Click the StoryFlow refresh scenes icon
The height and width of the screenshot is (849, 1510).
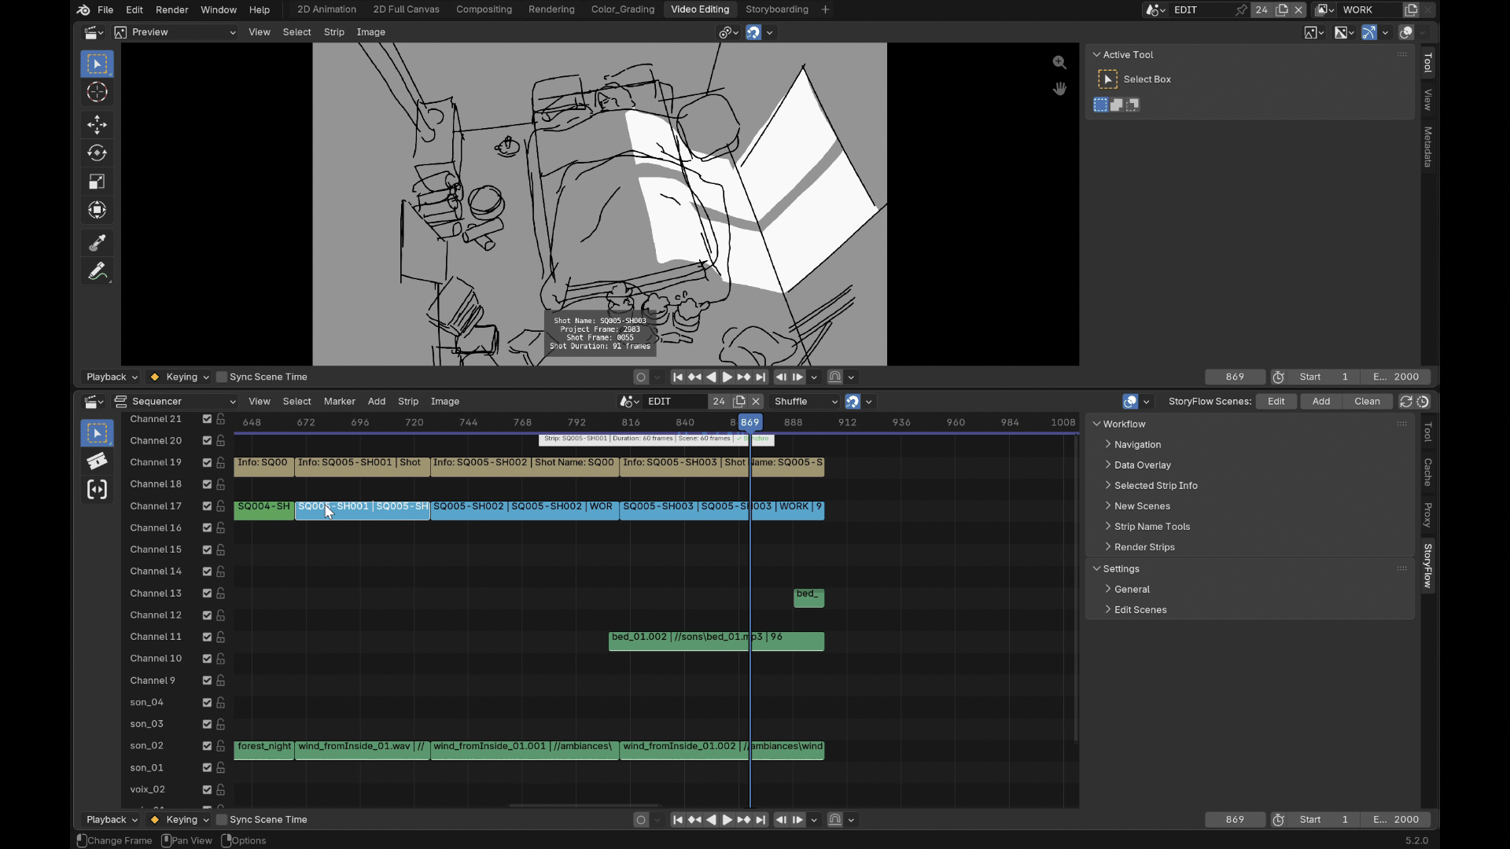[x=1406, y=402]
